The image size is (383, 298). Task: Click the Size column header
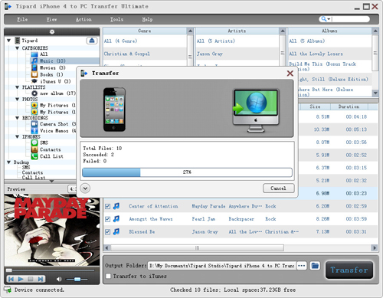point(315,106)
